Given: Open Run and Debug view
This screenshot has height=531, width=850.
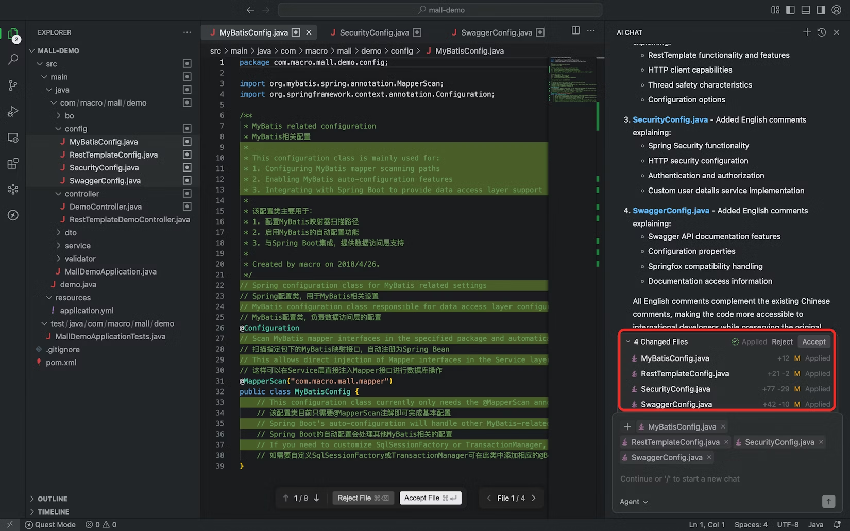Looking at the screenshot, I should [x=13, y=112].
